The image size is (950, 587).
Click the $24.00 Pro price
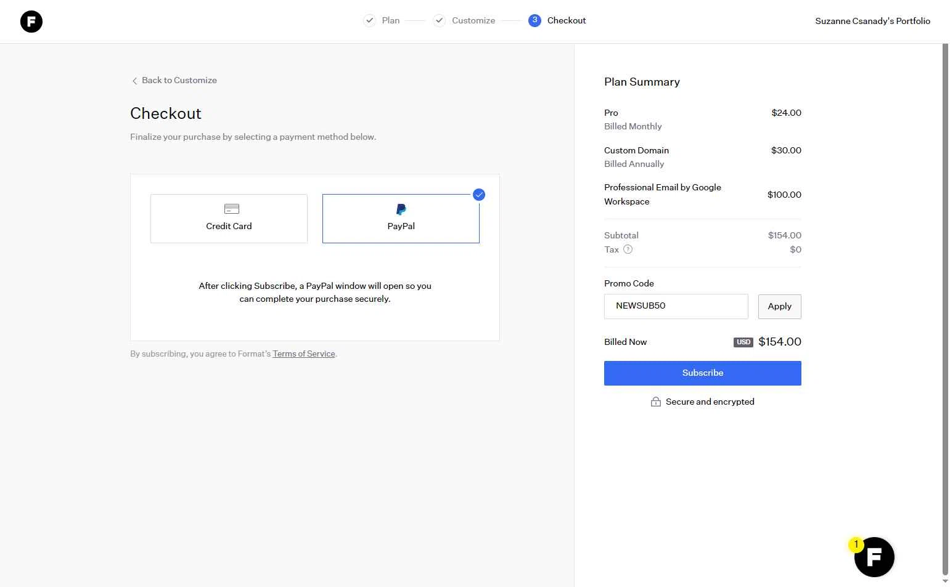[x=786, y=113]
